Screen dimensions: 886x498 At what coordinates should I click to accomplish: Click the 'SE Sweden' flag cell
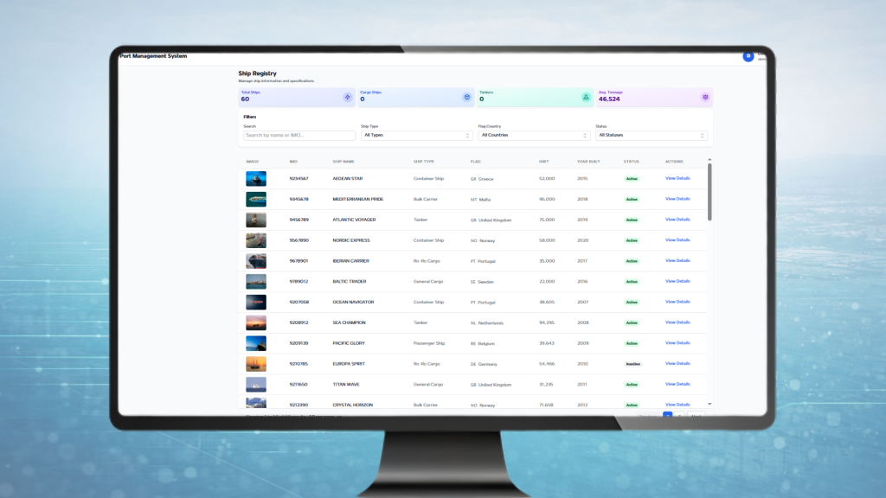tap(482, 282)
